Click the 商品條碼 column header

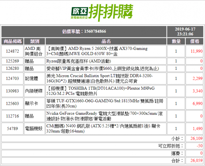[x=13, y=41]
